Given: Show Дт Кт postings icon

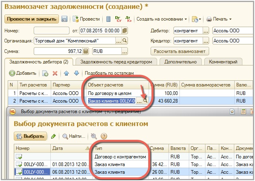Looking at the screenshot, I should coord(128,19).
